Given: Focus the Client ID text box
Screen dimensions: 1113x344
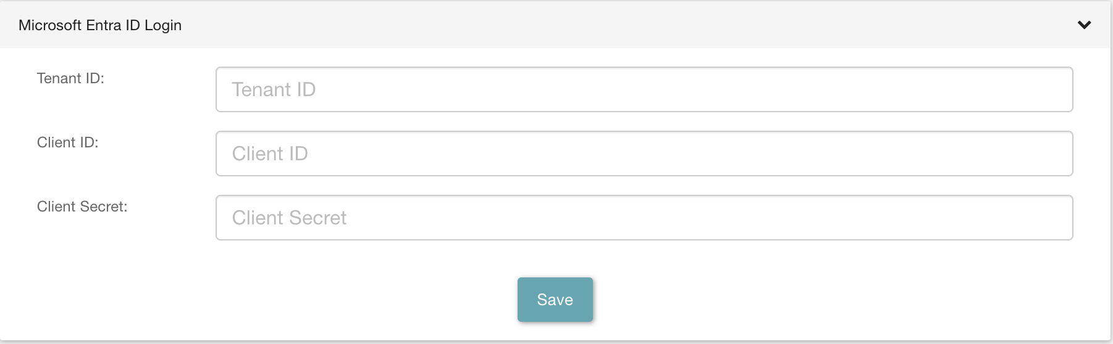Looking at the screenshot, I should point(644,154).
